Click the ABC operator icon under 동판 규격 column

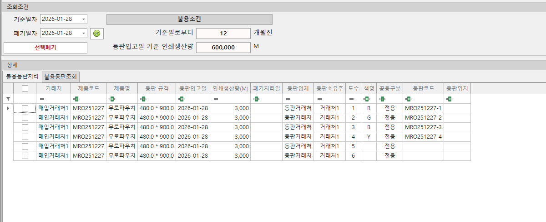point(143,99)
